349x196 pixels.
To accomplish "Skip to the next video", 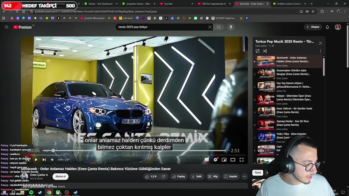I will (44, 160).
